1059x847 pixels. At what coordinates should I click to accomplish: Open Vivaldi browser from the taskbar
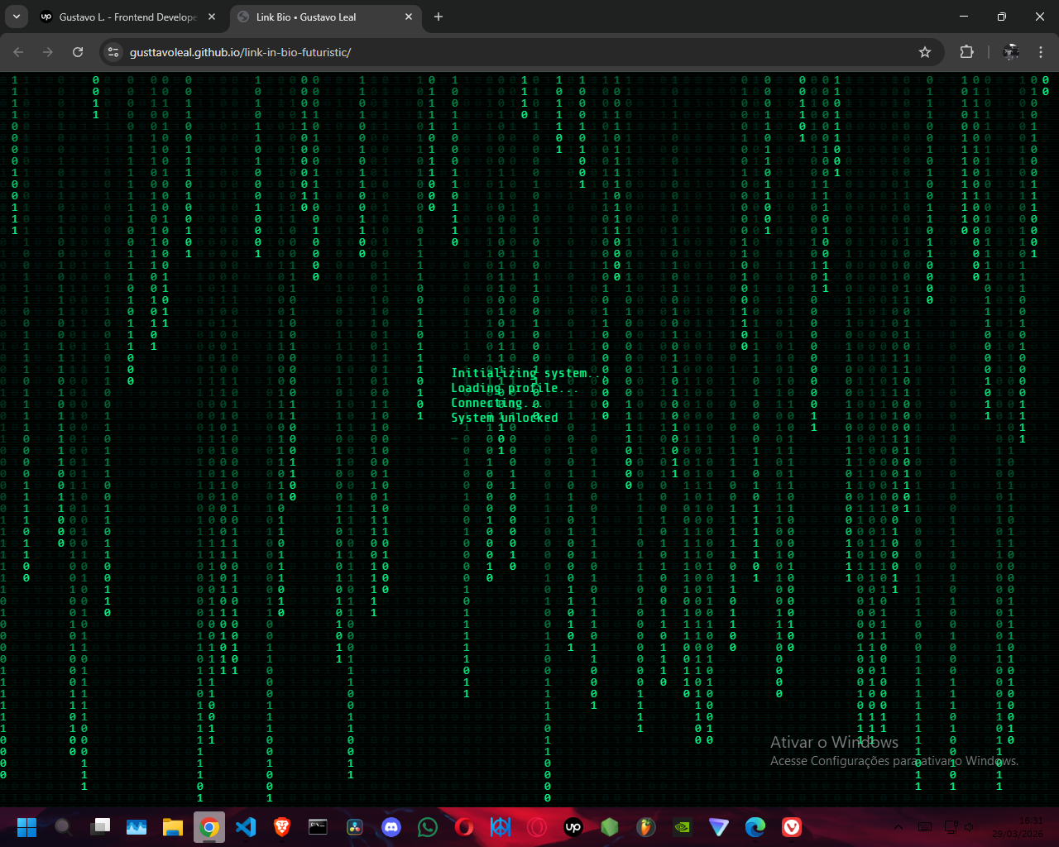792,826
